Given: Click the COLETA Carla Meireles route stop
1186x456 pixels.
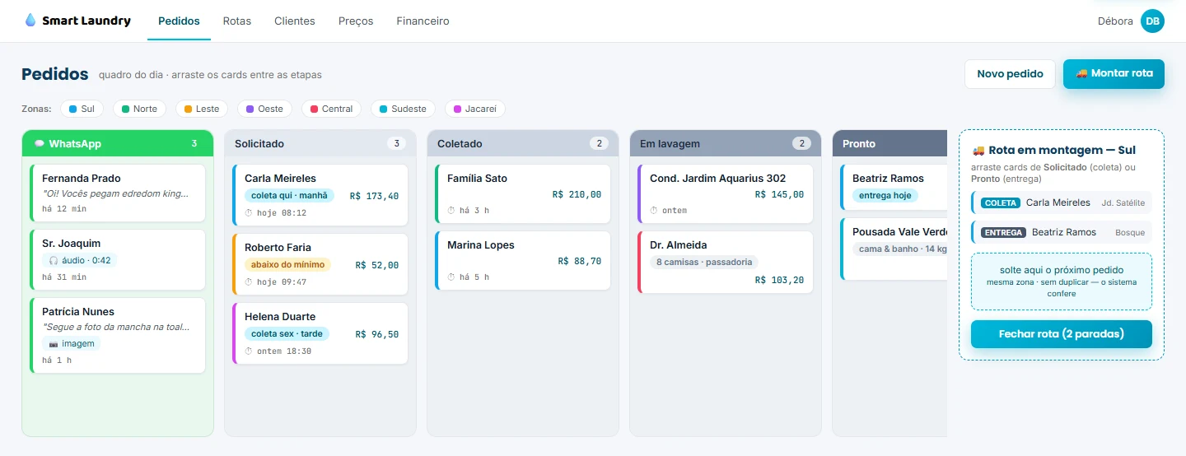Looking at the screenshot, I should [x=1062, y=202].
